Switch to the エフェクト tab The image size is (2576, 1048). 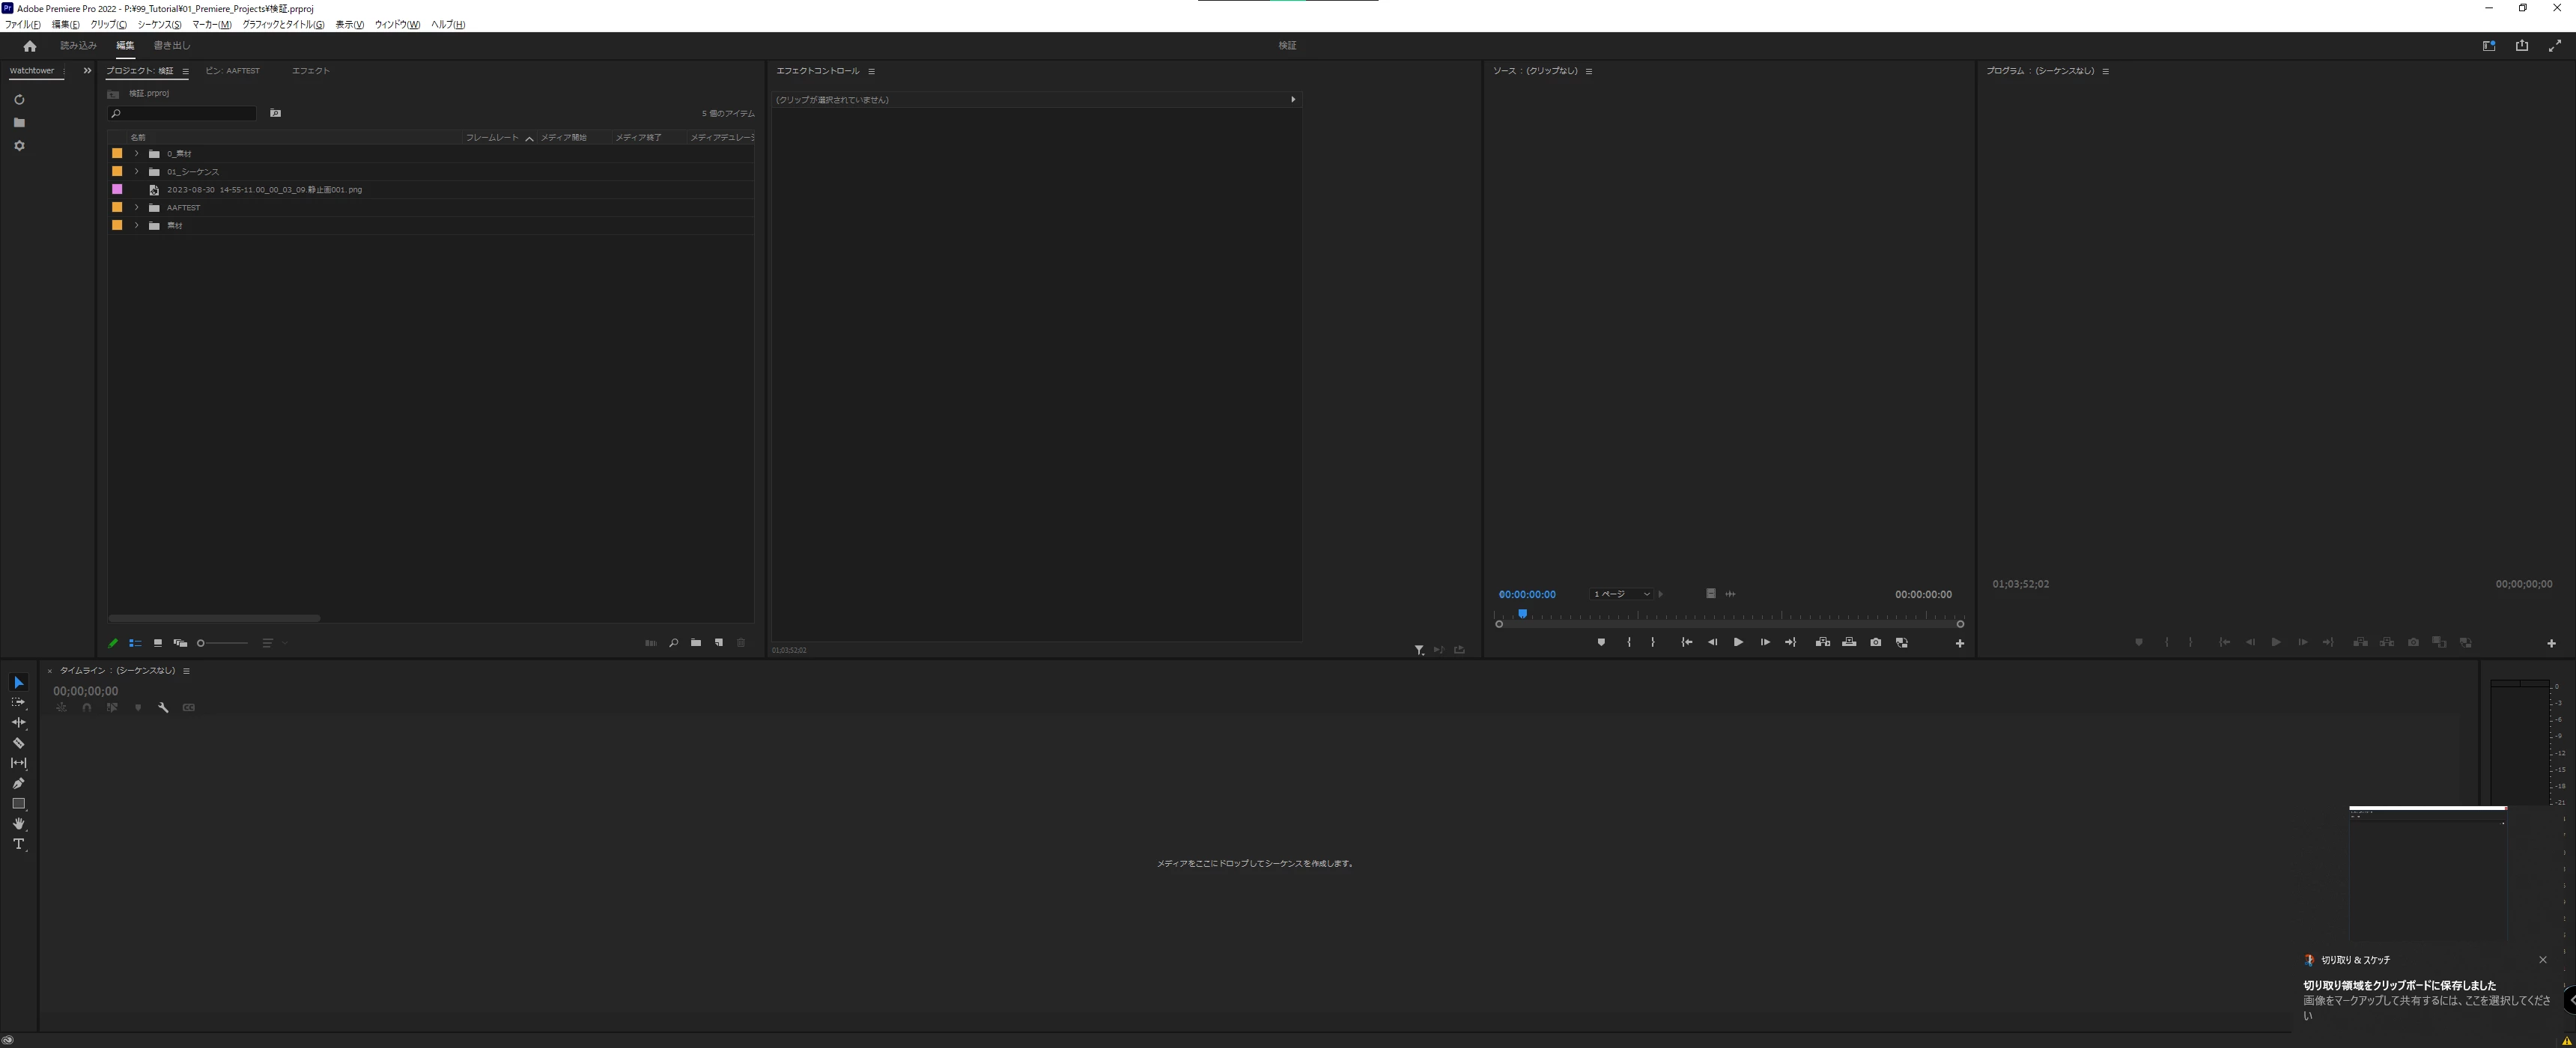point(310,71)
